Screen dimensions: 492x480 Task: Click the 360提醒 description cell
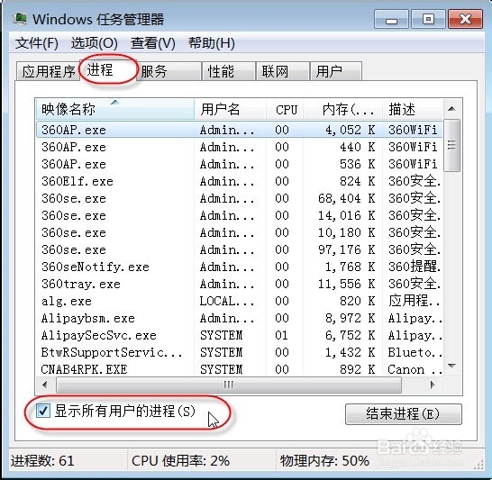tap(415, 267)
